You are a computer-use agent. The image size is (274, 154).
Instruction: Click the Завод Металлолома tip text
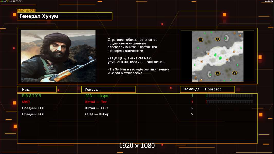coord(138,71)
